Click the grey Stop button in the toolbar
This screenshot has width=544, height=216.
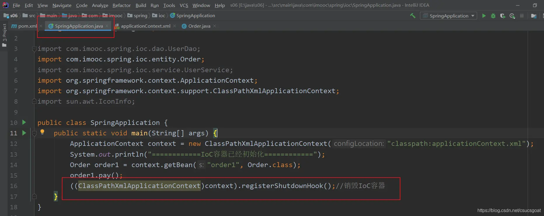(522, 16)
